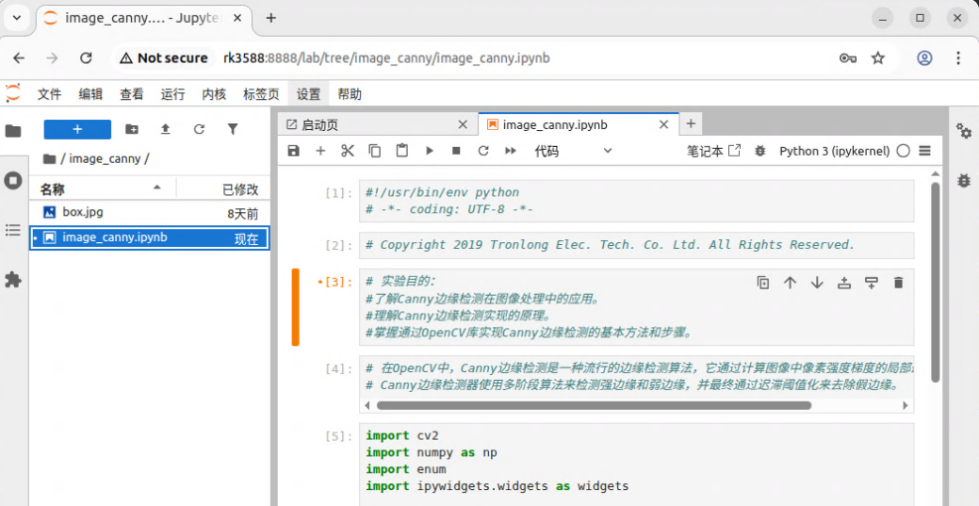Interrupt the kernel with stop icon

(x=456, y=151)
